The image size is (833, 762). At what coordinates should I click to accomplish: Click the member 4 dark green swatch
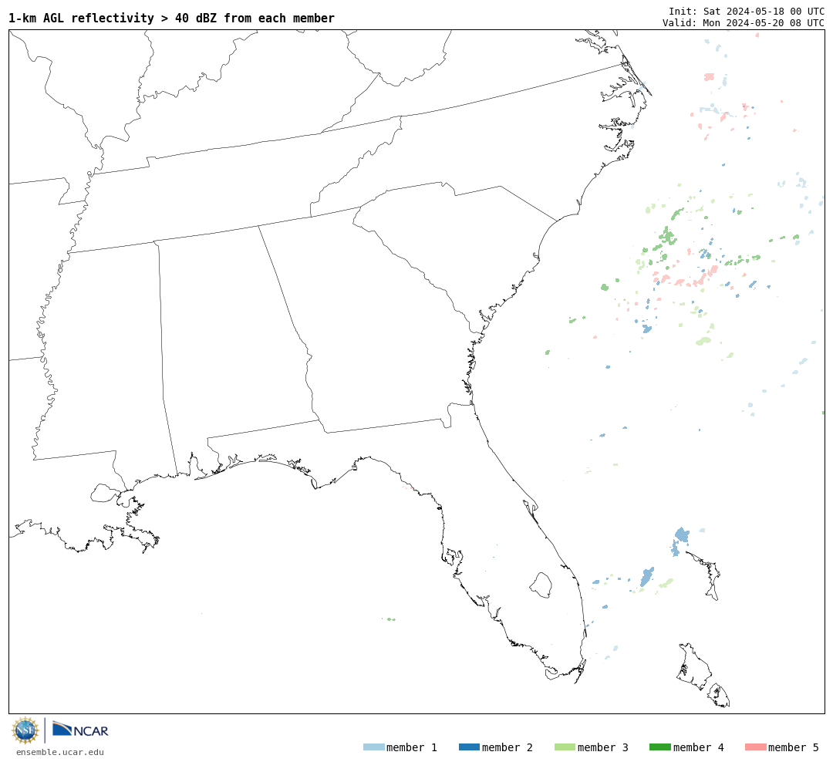tap(659, 747)
